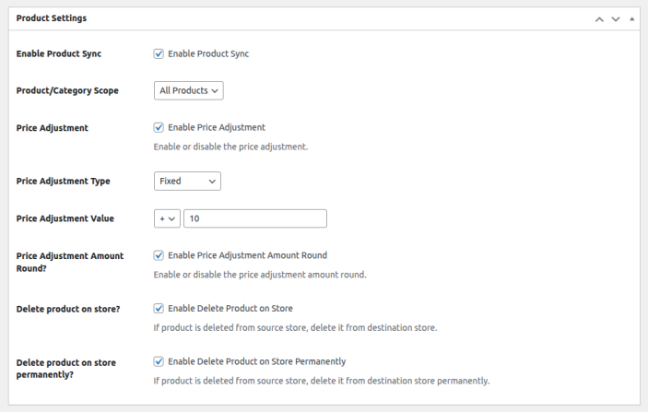This screenshot has height=412, width=648.
Task: Click 'Product/Category Scope' row label
Action: [67, 90]
